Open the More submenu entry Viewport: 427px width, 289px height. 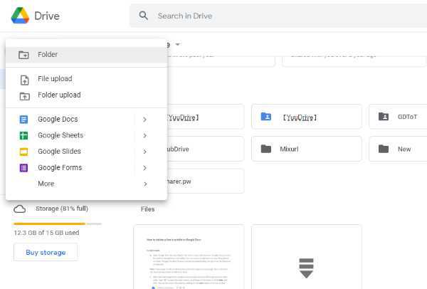86,184
